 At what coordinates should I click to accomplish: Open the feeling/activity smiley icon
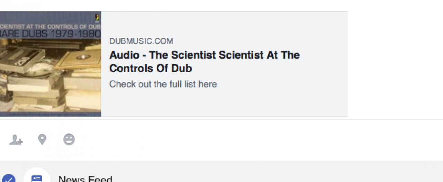pyautogui.click(x=69, y=140)
